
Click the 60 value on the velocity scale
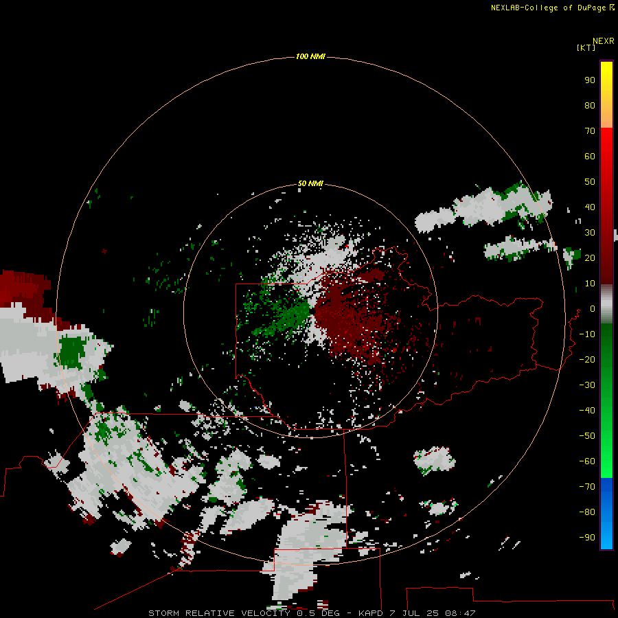click(x=590, y=156)
